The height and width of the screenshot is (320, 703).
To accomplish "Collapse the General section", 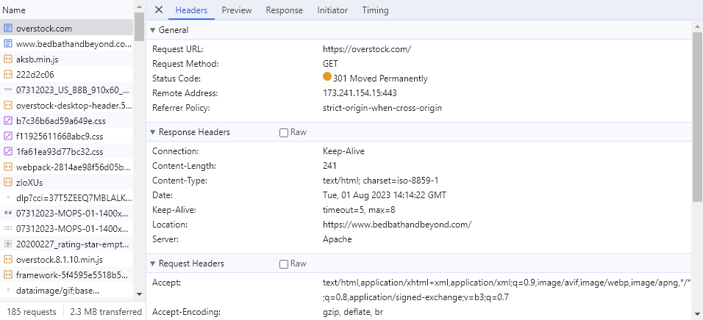I will point(152,30).
